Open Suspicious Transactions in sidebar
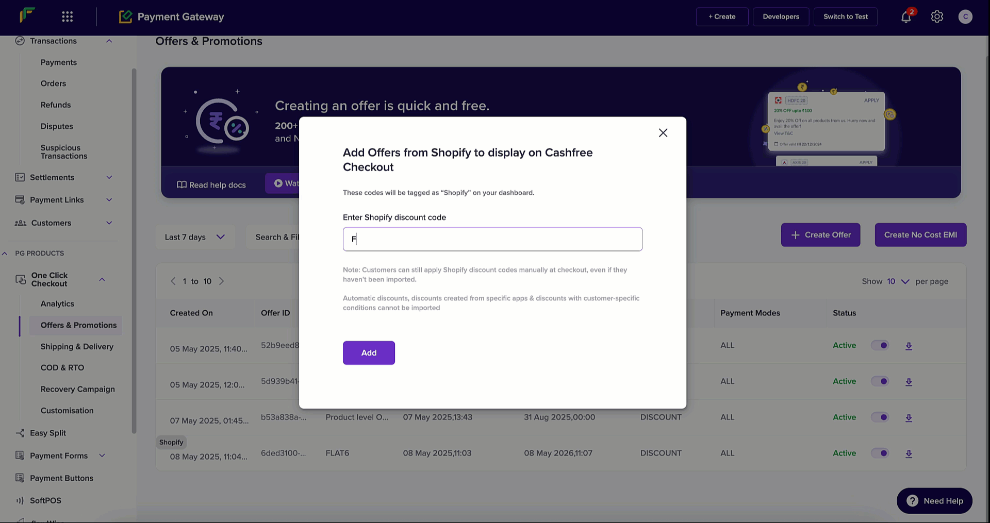 coord(64,152)
